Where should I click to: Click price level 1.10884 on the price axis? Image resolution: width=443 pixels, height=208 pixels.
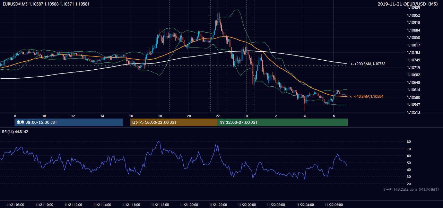click(413, 30)
